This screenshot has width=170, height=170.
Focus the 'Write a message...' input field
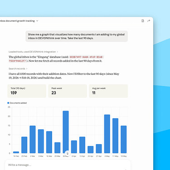pos(68,165)
